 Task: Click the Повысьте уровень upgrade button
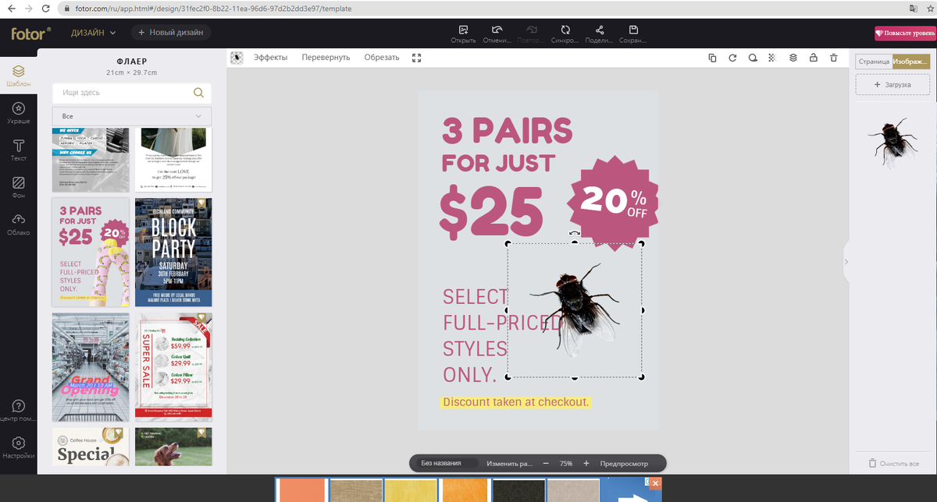(x=904, y=34)
